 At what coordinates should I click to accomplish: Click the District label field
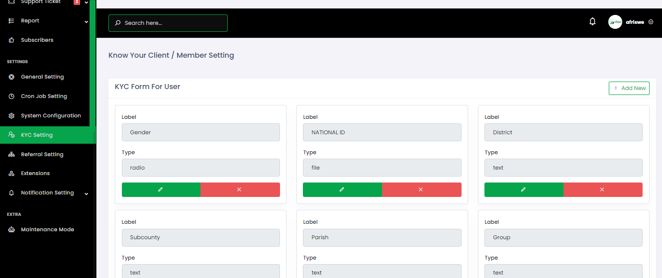564,132
